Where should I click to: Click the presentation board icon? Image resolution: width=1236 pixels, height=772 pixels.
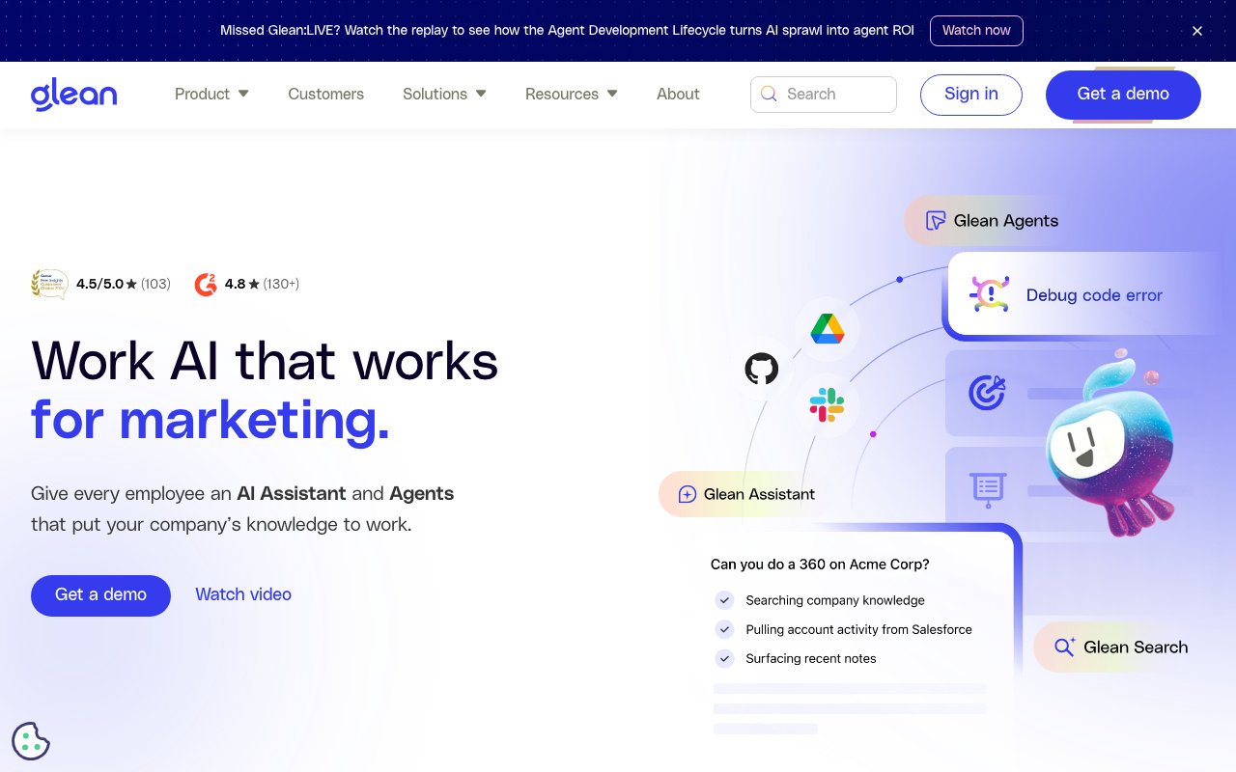(988, 489)
